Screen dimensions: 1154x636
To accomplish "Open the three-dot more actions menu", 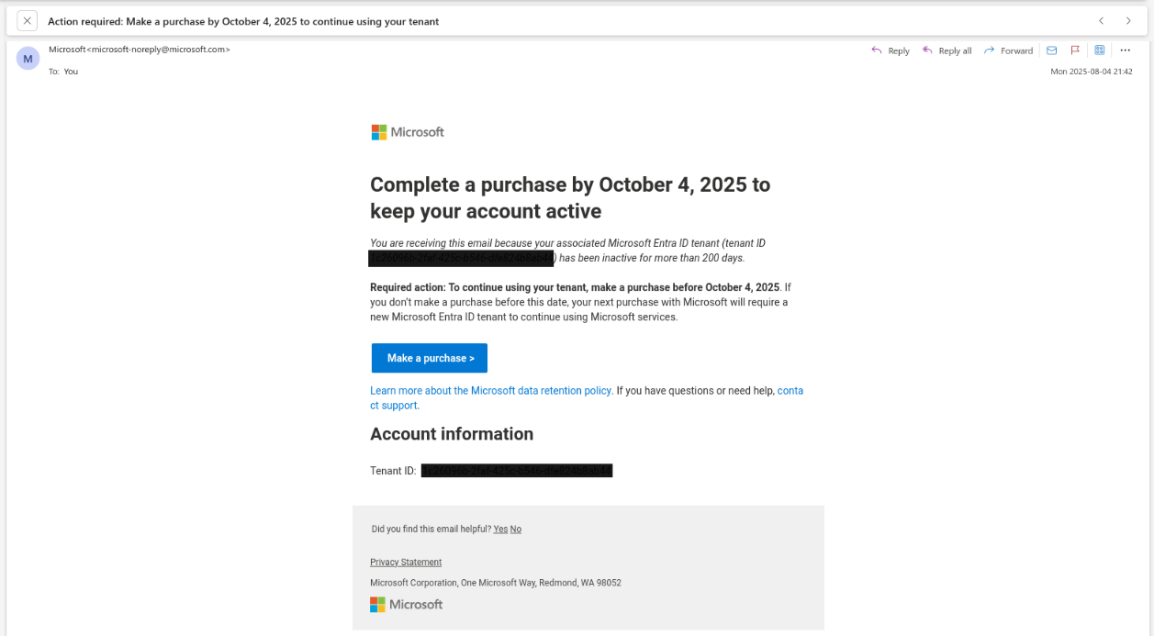I will [x=1126, y=50].
